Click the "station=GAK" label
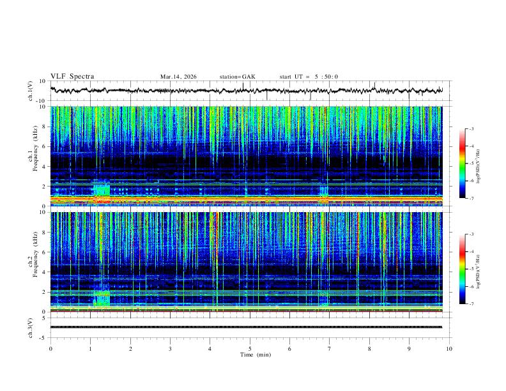Screen dimensions: 506x391 click(x=238, y=77)
